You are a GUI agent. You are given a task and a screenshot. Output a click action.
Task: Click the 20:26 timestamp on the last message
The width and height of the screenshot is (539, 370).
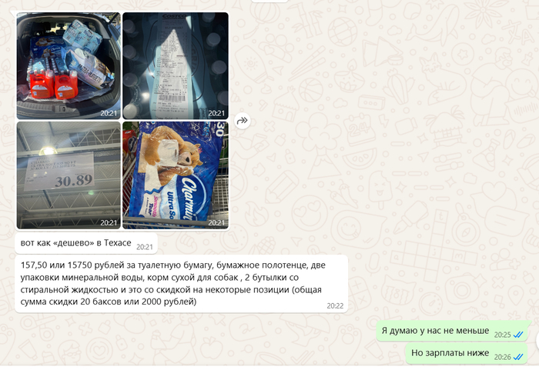[x=502, y=357]
